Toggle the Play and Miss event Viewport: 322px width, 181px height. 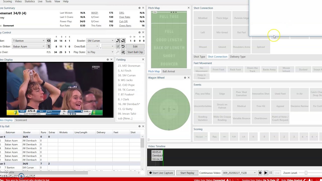pos(203,94)
